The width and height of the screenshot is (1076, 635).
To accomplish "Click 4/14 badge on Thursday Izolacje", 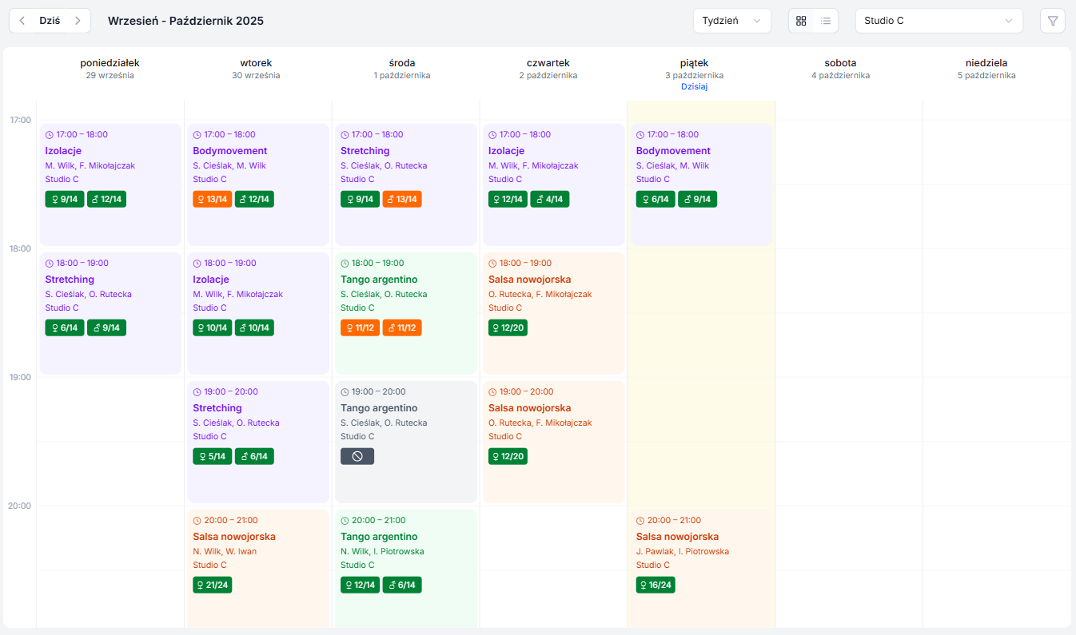I will click(x=550, y=199).
